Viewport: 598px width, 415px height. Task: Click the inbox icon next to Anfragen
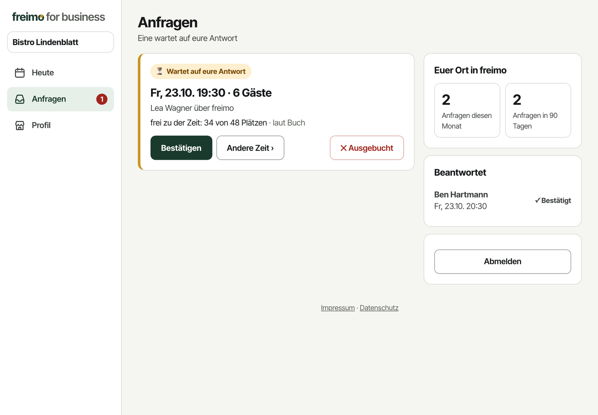[20, 99]
